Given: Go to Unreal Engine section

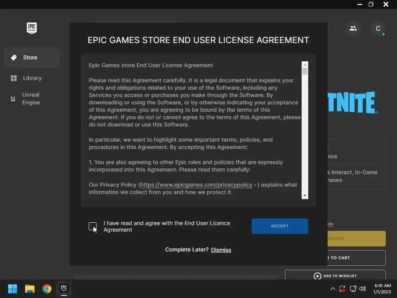Looking at the screenshot, I should (x=32, y=99).
